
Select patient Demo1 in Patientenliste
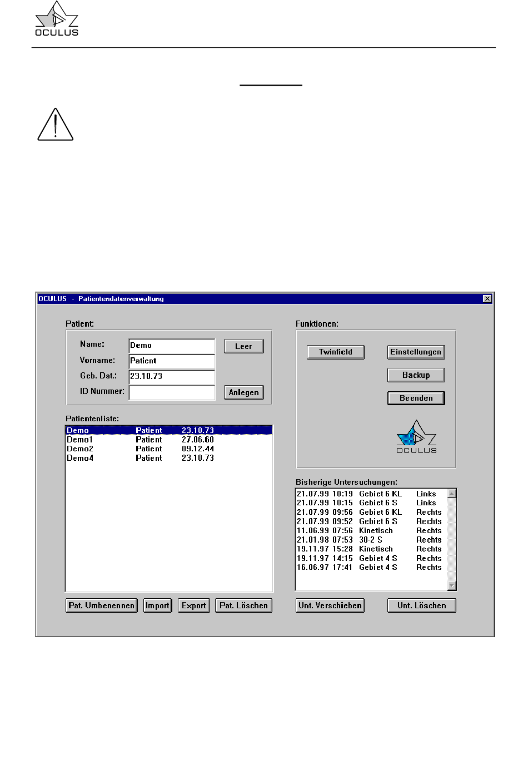coord(169,440)
